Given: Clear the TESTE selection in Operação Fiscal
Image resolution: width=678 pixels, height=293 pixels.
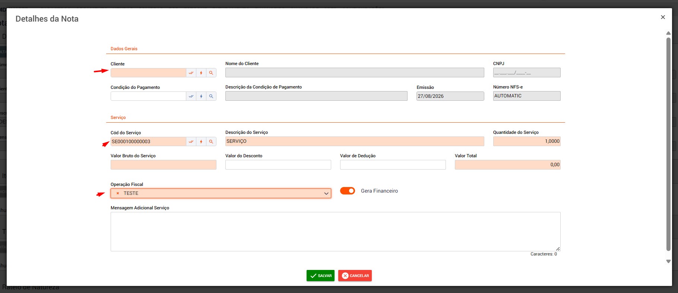Looking at the screenshot, I should [x=118, y=193].
